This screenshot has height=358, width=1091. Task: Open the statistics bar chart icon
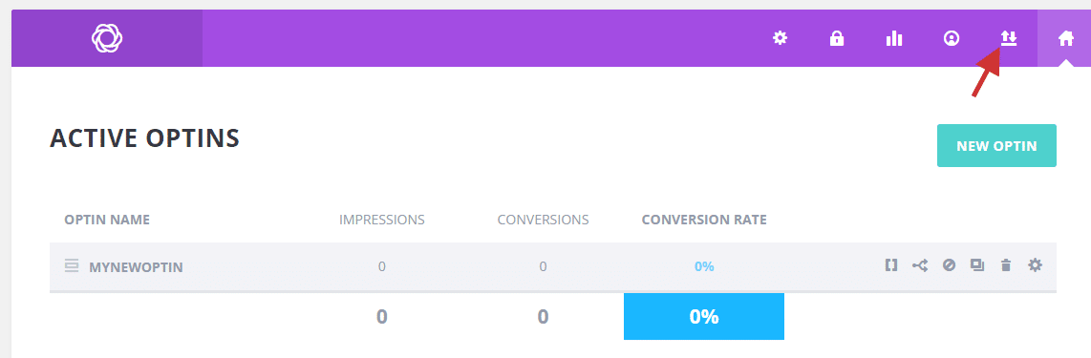[894, 39]
